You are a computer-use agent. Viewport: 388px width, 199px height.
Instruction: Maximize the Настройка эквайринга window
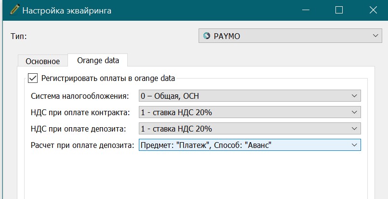click(339, 10)
